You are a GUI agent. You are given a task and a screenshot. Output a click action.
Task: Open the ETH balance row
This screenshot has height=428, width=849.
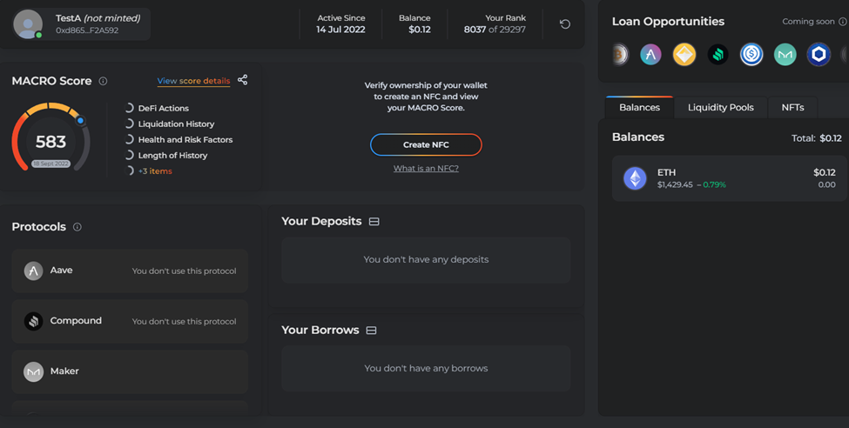(x=730, y=178)
